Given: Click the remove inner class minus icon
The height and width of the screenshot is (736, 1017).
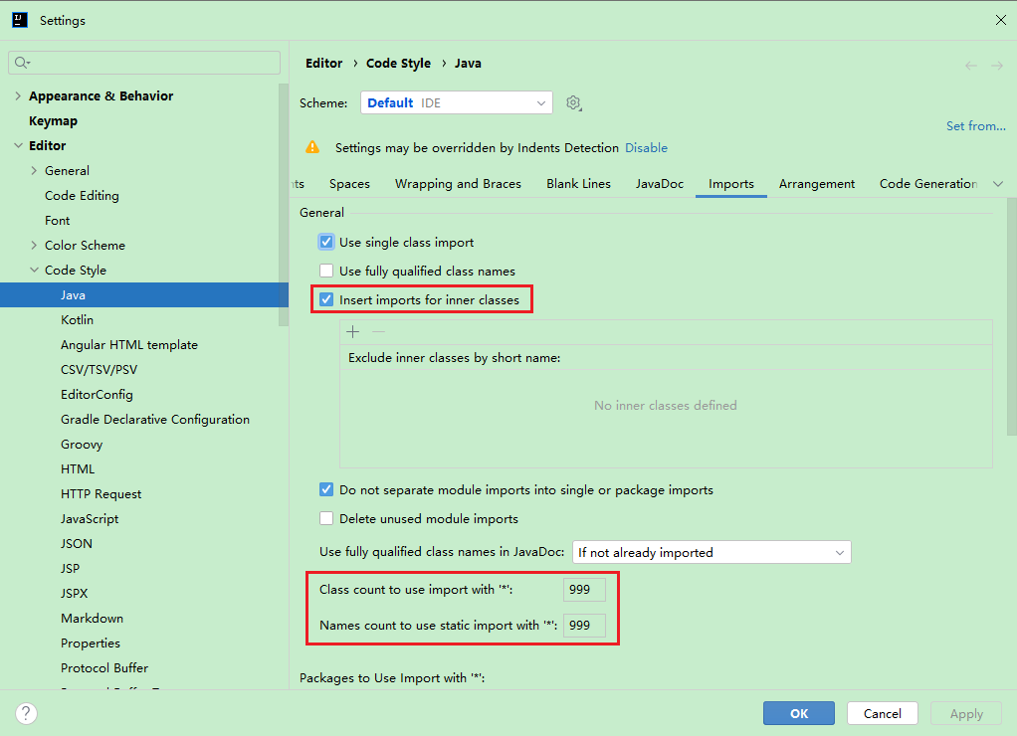Looking at the screenshot, I should [377, 332].
